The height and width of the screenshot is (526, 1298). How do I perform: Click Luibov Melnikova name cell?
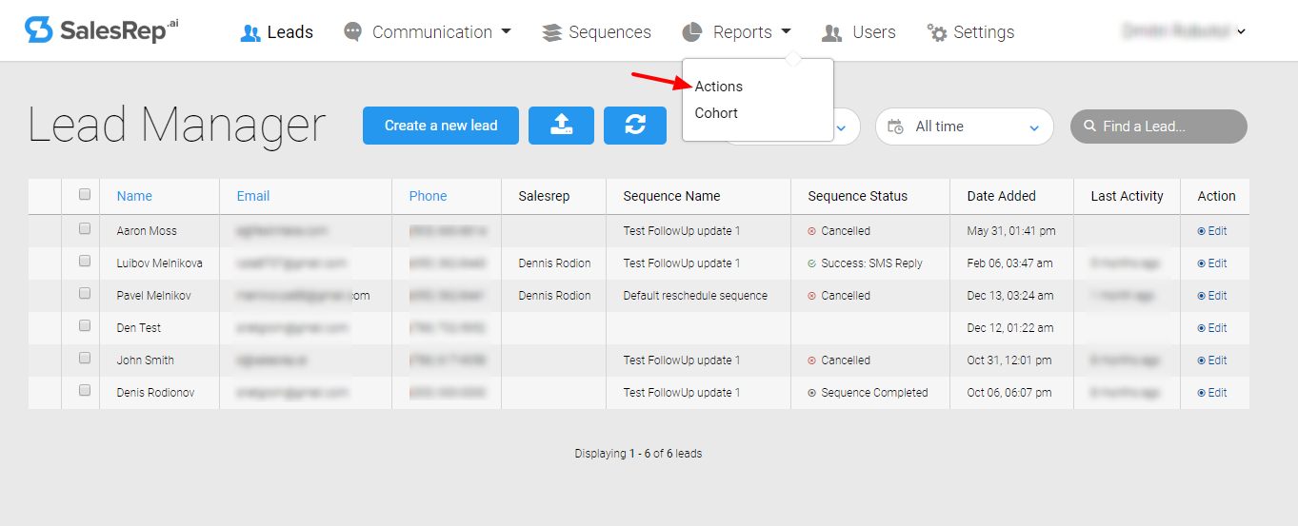point(159,263)
